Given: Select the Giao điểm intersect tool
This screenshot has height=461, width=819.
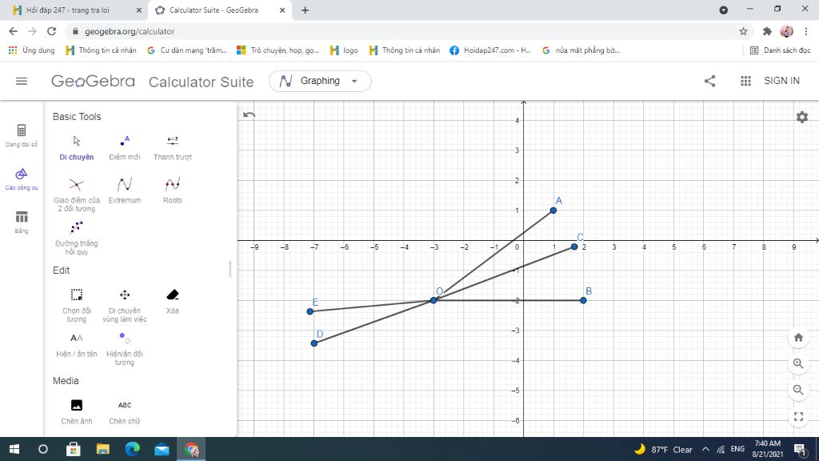Looking at the screenshot, I should click(x=76, y=194).
